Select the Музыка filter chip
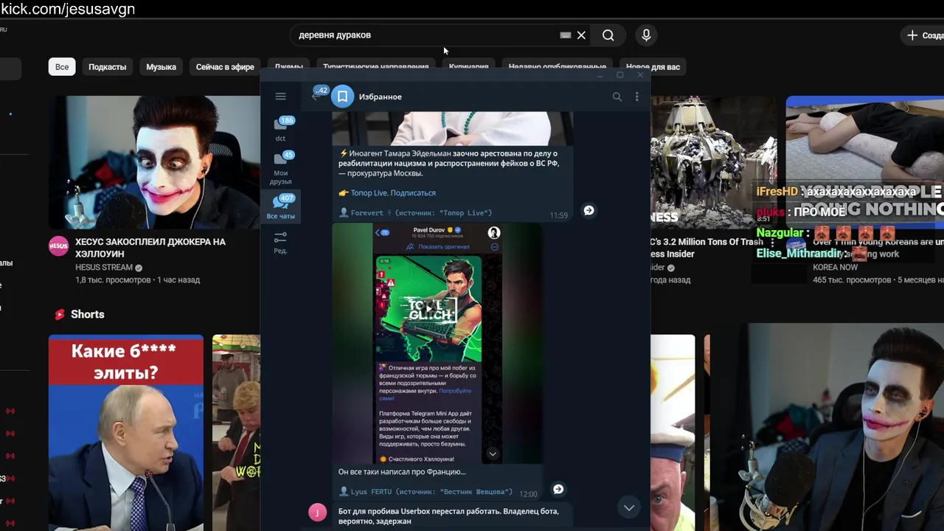The width and height of the screenshot is (944, 531). tap(161, 66)
